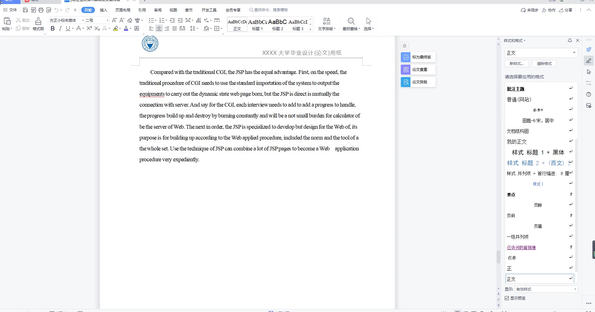Toggle underline formatting
Viewport: 595px width, 312px height.
(68, 28)
